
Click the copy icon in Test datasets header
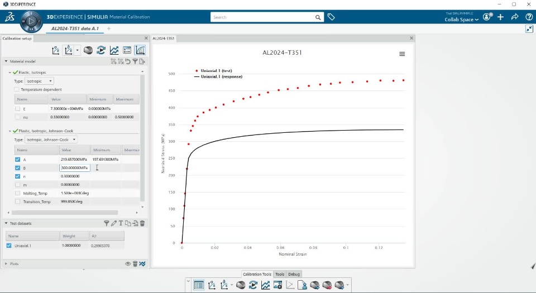pos(128,223)
